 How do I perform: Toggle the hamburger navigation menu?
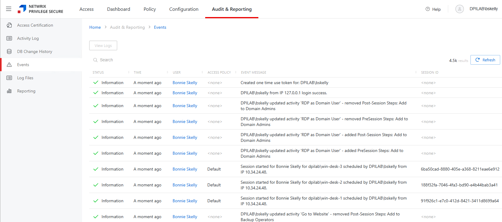(x=9, y=9)
